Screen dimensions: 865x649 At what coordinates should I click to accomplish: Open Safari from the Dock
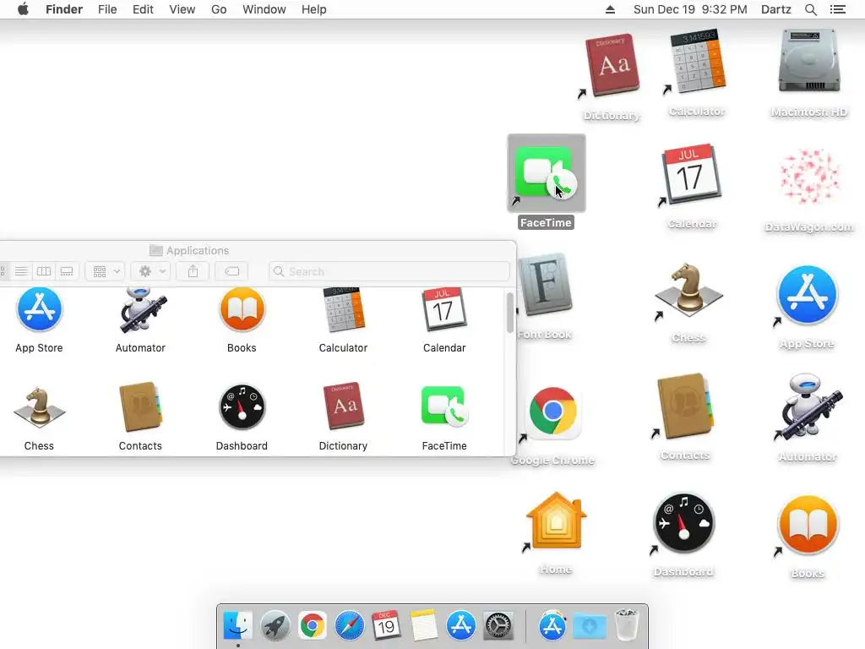point(349,626)
